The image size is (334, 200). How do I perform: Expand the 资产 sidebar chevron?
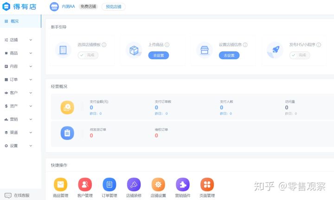[31, 106]
